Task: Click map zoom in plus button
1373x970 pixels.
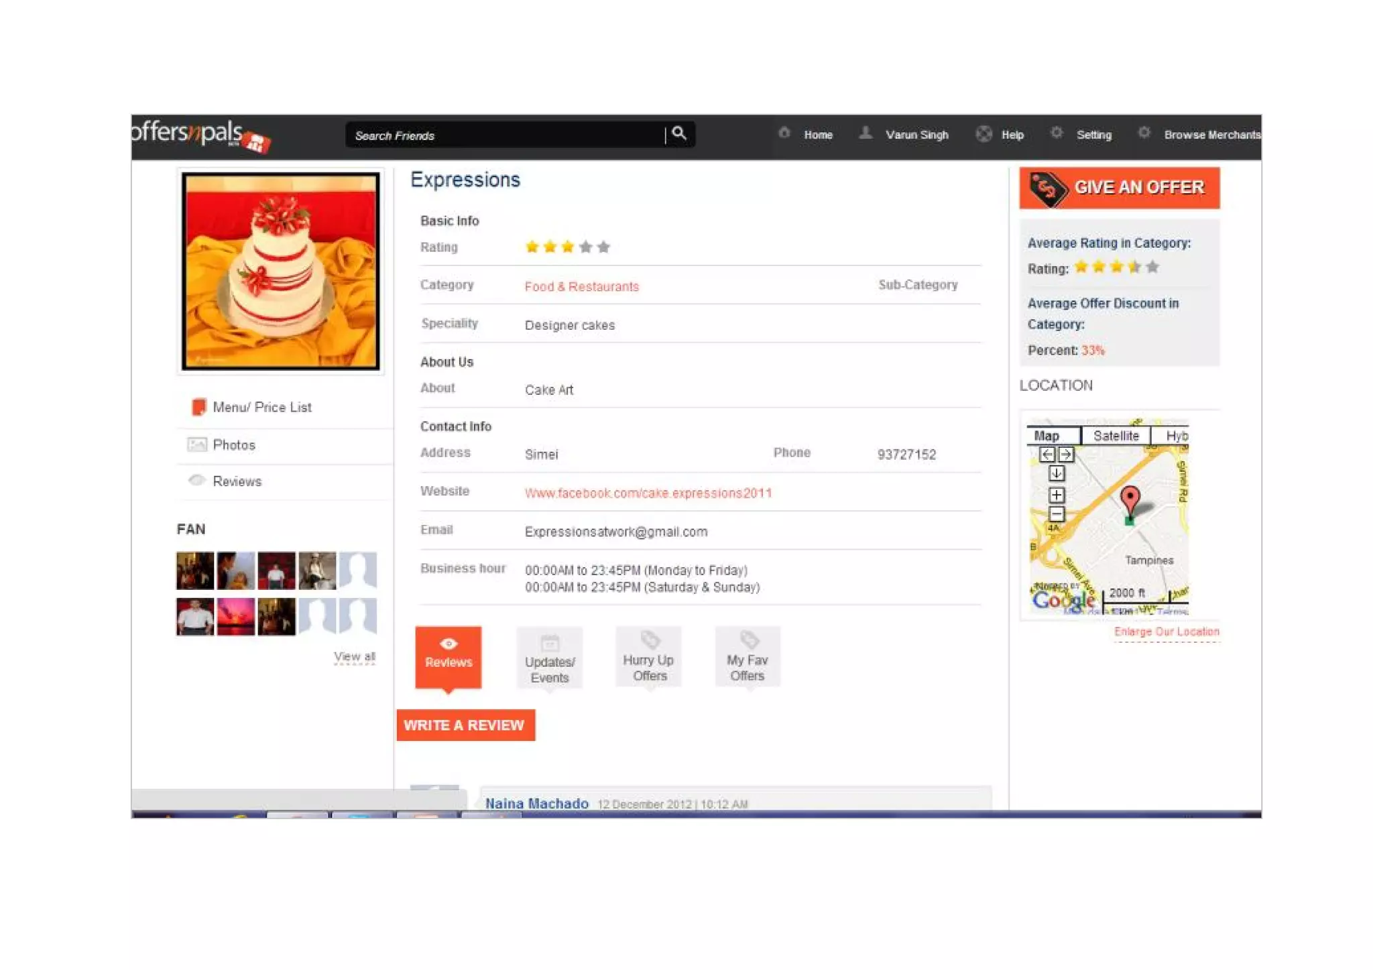Action: click(1057, 495)
